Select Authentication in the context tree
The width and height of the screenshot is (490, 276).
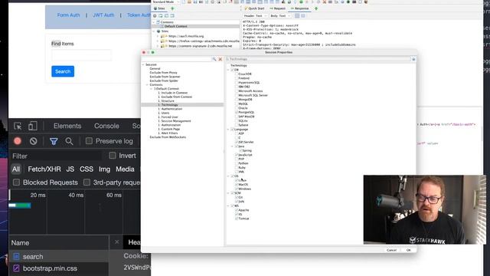pos(171,109)
